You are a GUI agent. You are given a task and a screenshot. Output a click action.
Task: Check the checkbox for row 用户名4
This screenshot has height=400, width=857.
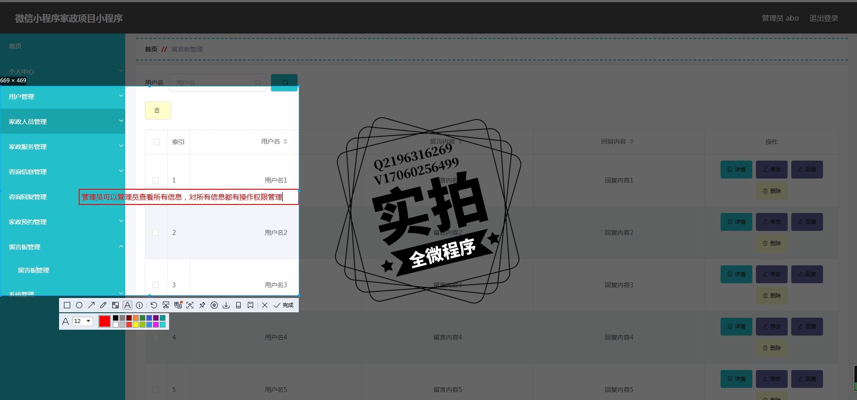pyautogui.click(x=156, y=337)
